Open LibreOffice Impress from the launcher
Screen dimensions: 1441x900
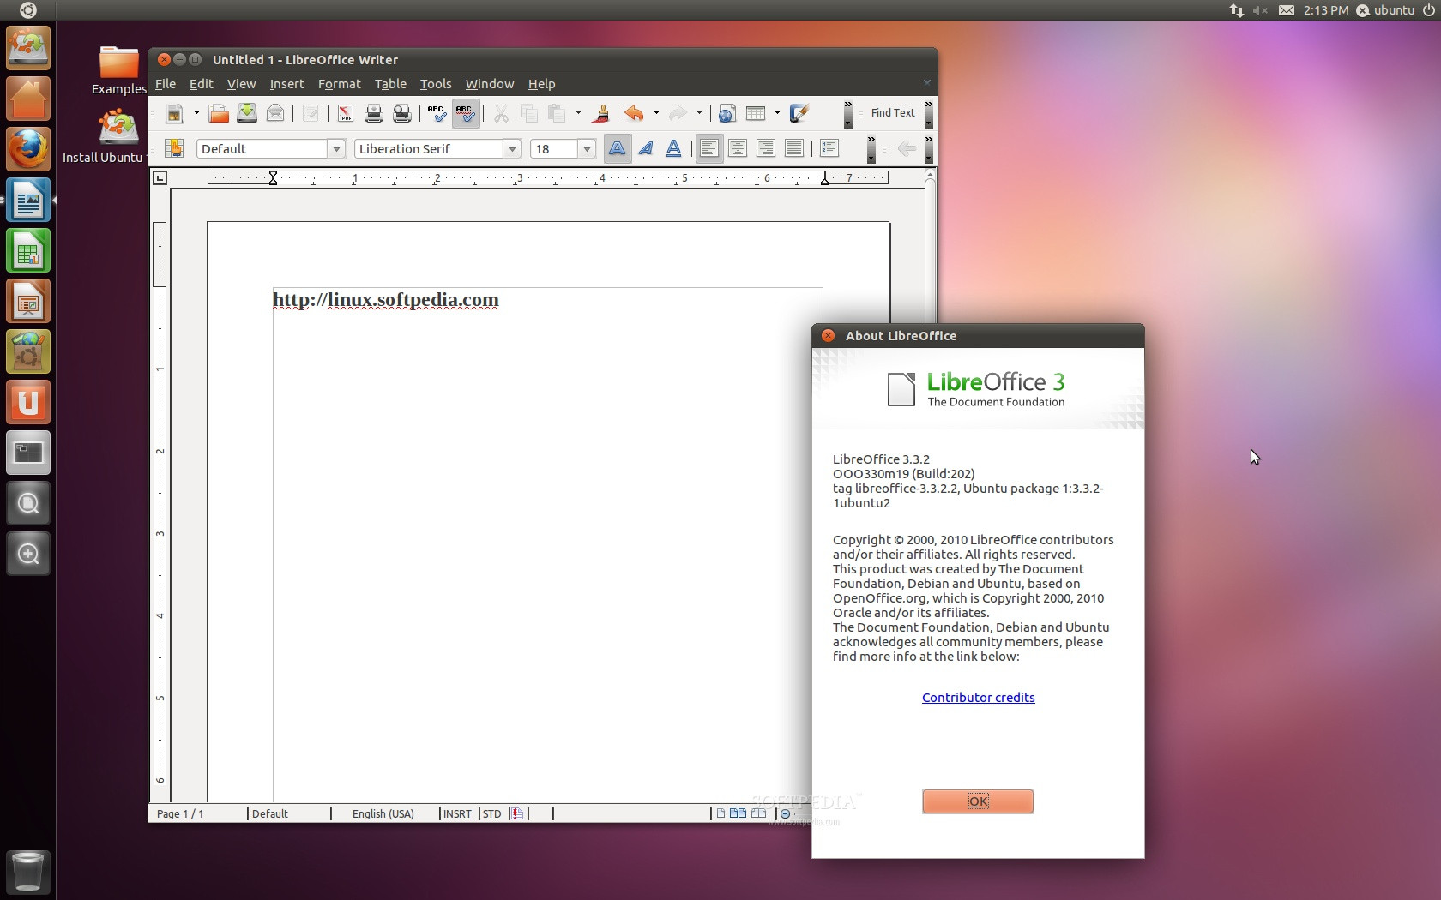tap(28, 302)
